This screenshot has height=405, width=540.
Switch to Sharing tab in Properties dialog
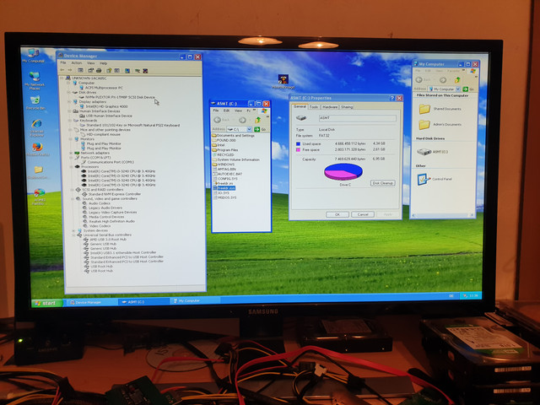pyautogui.click(x=347, y=107)
